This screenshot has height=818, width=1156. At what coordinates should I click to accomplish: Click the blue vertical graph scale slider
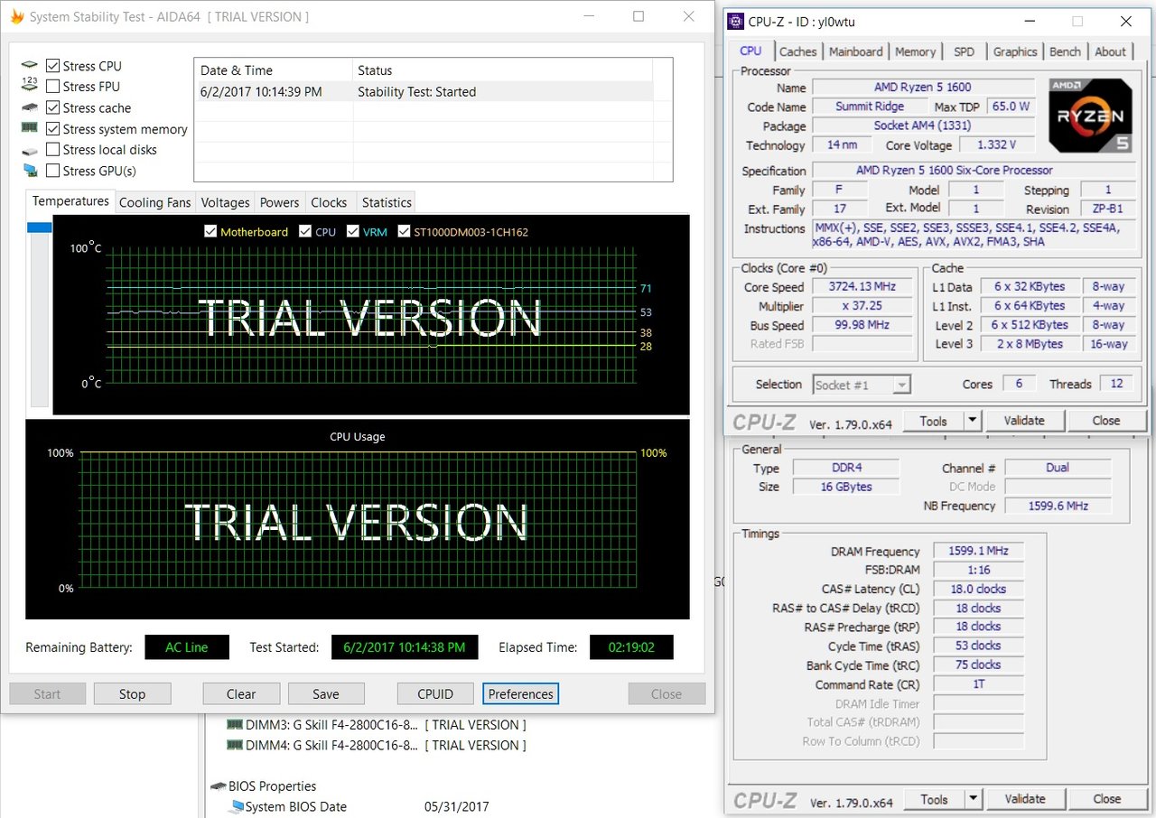(x=40, y=228)
